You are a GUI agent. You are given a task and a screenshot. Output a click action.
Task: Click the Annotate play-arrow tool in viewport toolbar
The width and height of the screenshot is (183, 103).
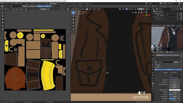(73, 33)
